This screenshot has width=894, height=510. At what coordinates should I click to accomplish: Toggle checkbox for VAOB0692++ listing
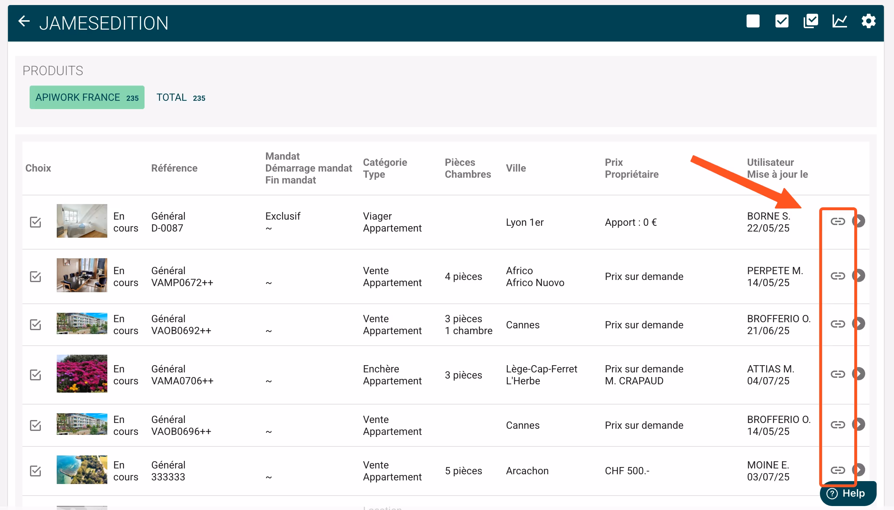click(35, 325)
